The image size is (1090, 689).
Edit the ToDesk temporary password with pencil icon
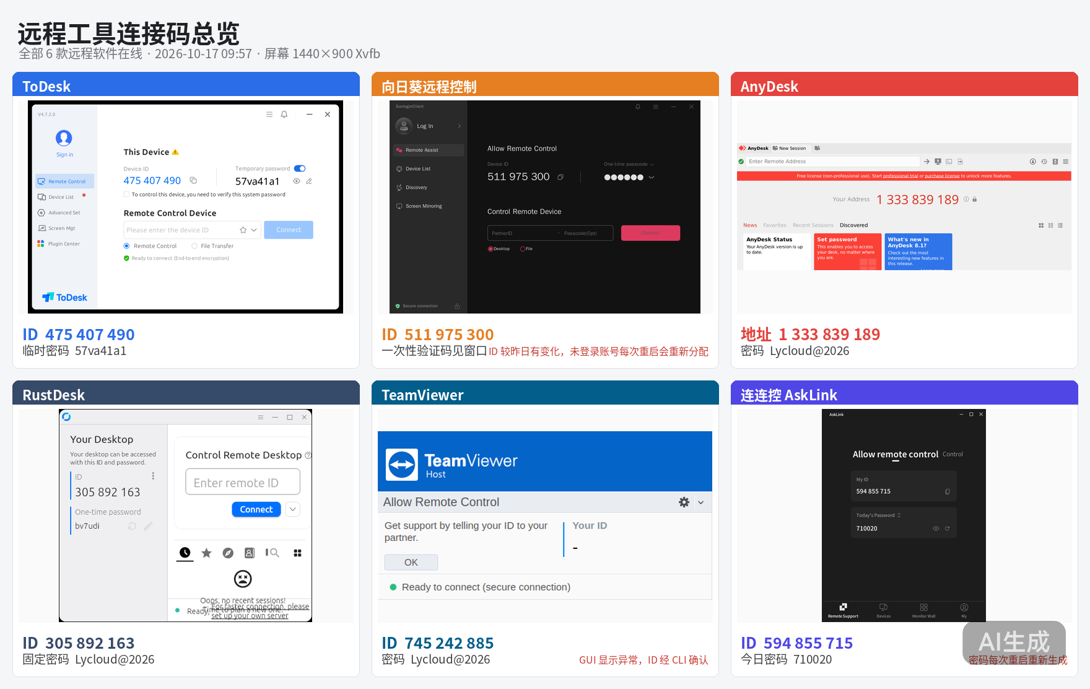(x=309, y=181)
